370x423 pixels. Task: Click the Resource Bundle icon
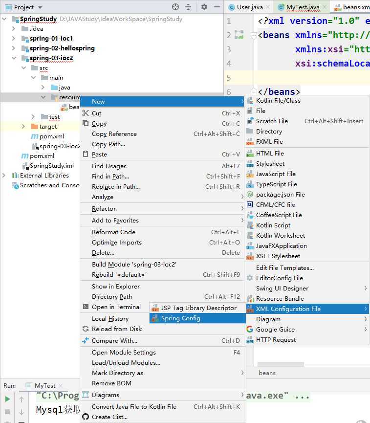(250, 299)
